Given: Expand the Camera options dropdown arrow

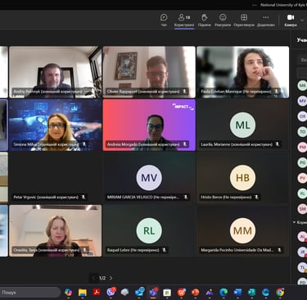Looking at the screenshot, I should pos(302,20).
